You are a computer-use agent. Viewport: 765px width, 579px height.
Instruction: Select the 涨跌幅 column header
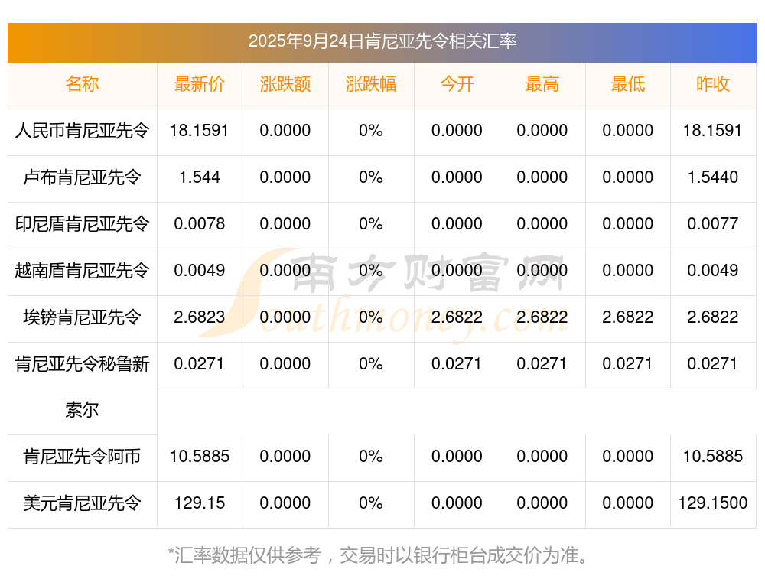[x=371, y=84]
